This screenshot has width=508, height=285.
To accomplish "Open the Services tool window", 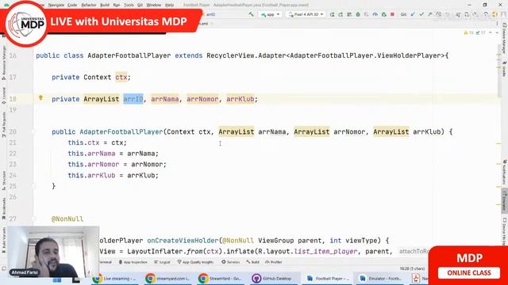I will [231, 262].
